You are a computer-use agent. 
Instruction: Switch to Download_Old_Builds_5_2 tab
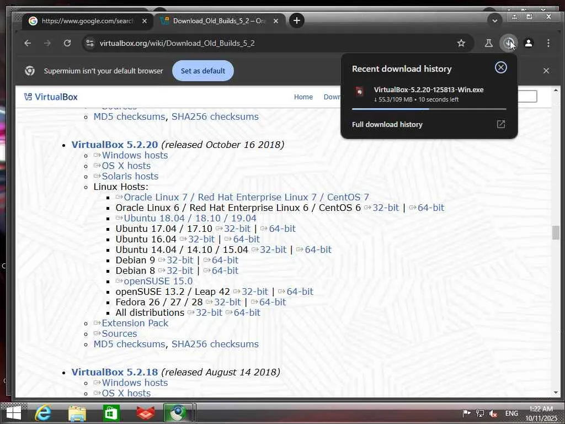click(218, 21)
